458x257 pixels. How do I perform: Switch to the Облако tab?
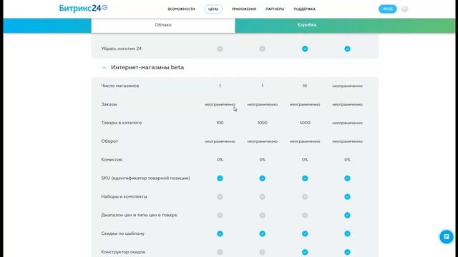pos(163,25)
